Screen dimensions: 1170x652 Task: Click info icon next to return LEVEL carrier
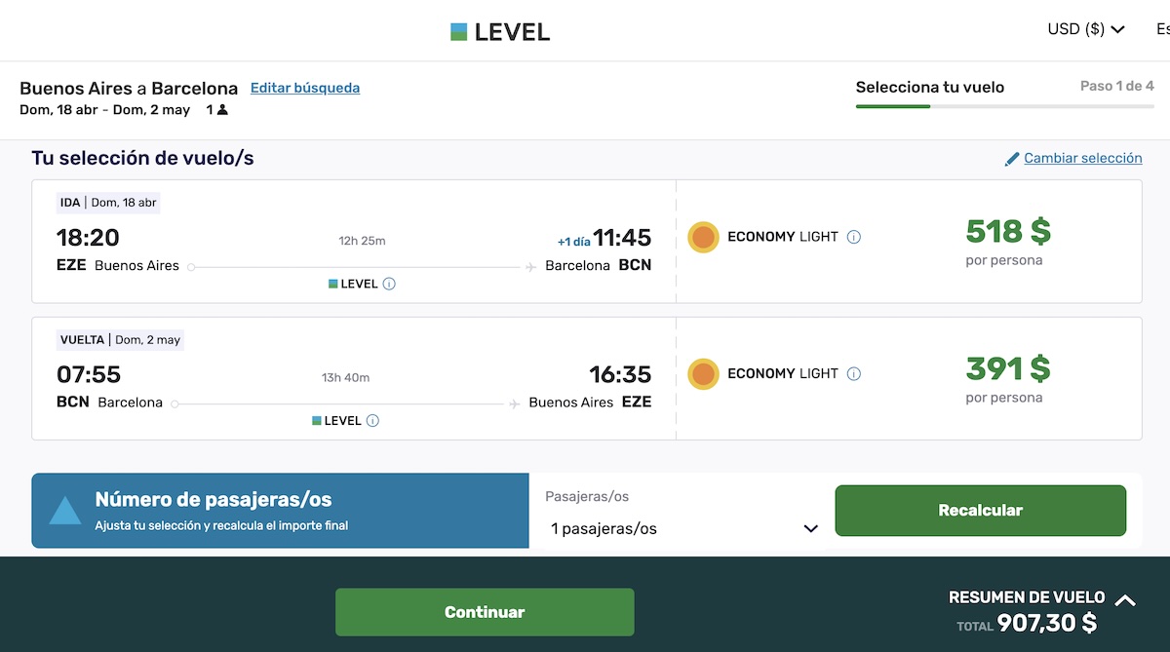point(372,421)
